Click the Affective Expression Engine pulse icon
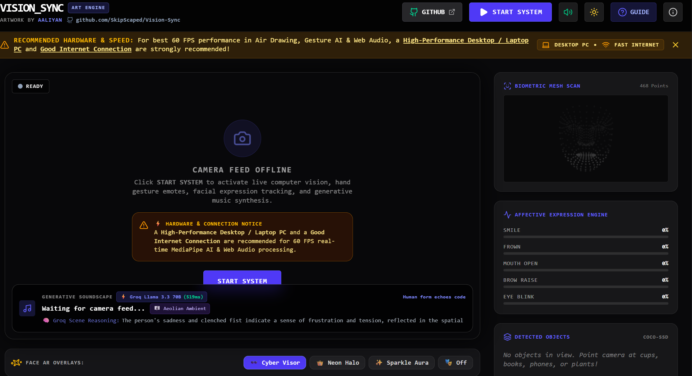This screenshot has height=376, width=692. (x=507, y=215)
